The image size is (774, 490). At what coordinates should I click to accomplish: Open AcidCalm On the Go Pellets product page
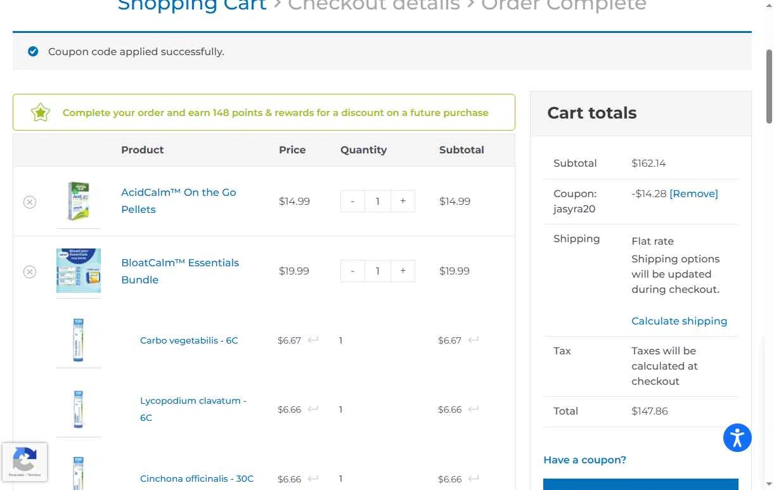[x=179, y=201]
